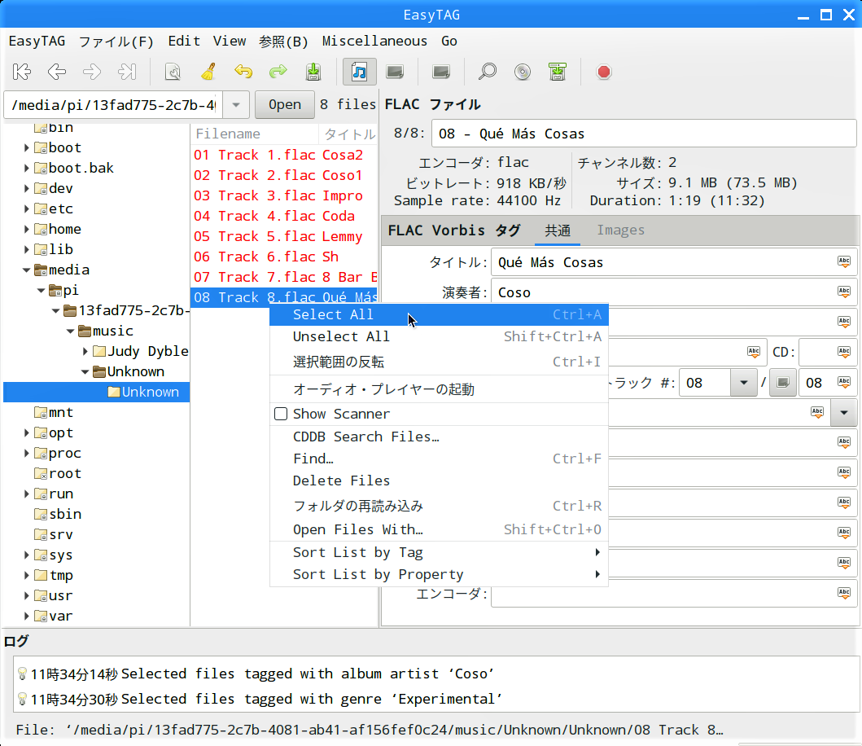This screenshot has height=746, width=862.
Task: Click the directory path input field
Action: click(113, 104)
